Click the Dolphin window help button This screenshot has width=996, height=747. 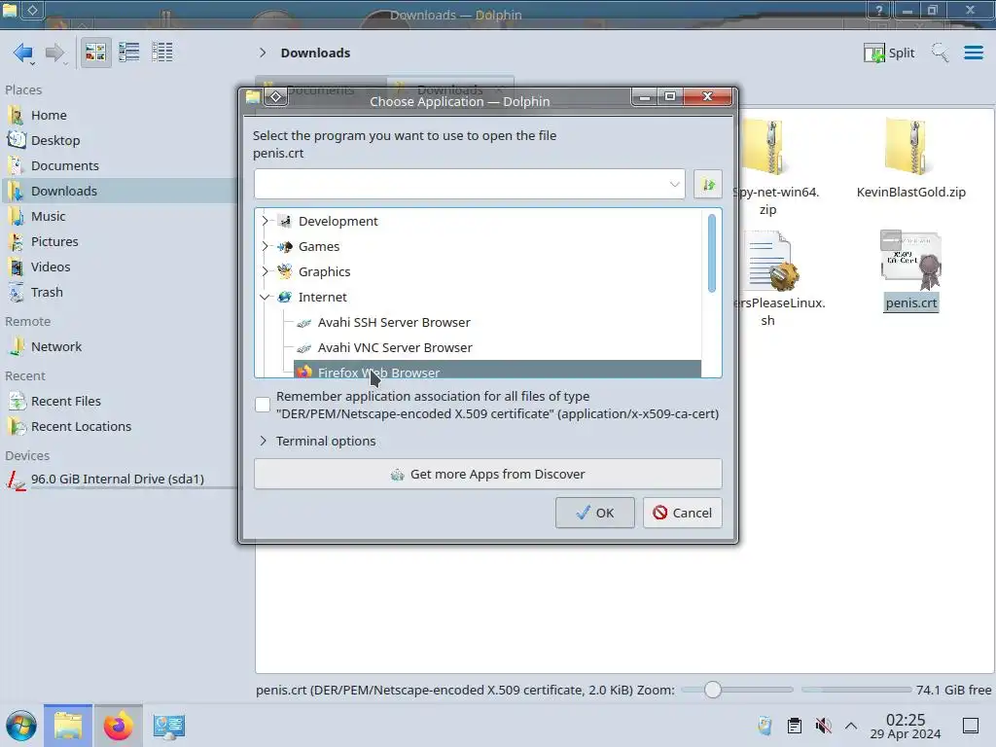coord(879,10)
